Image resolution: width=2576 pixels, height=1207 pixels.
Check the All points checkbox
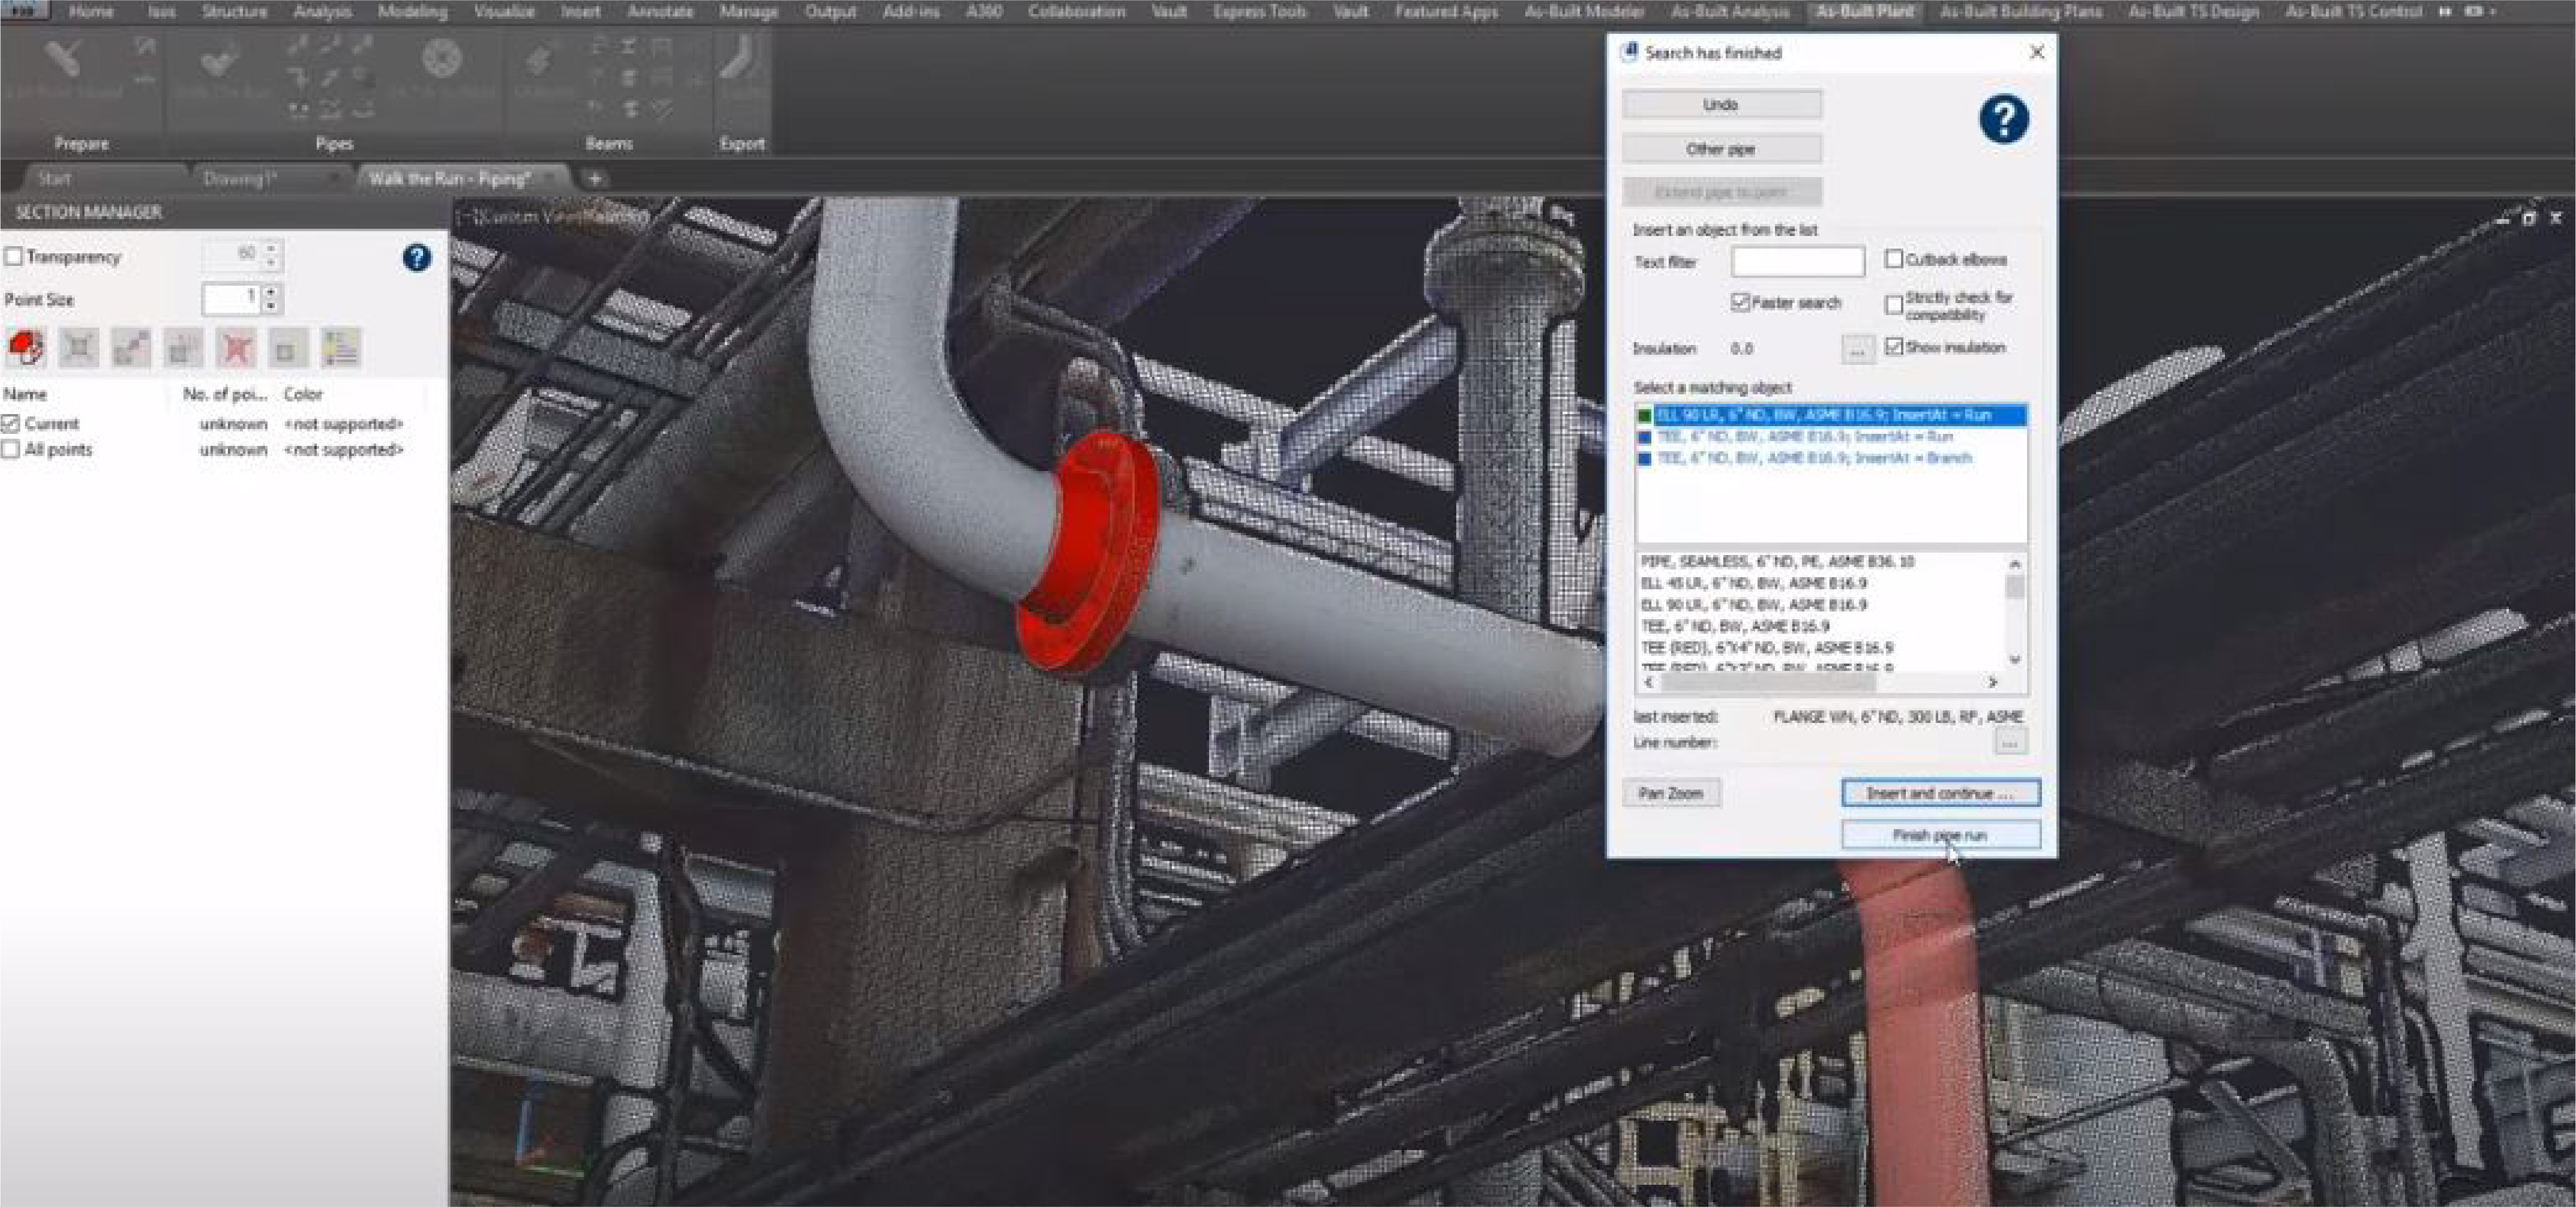(x=11, y=450)
